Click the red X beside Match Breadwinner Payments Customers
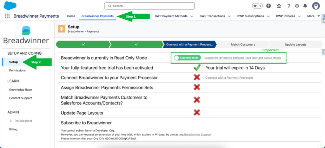Screen dimensions: 325x148 197,100
